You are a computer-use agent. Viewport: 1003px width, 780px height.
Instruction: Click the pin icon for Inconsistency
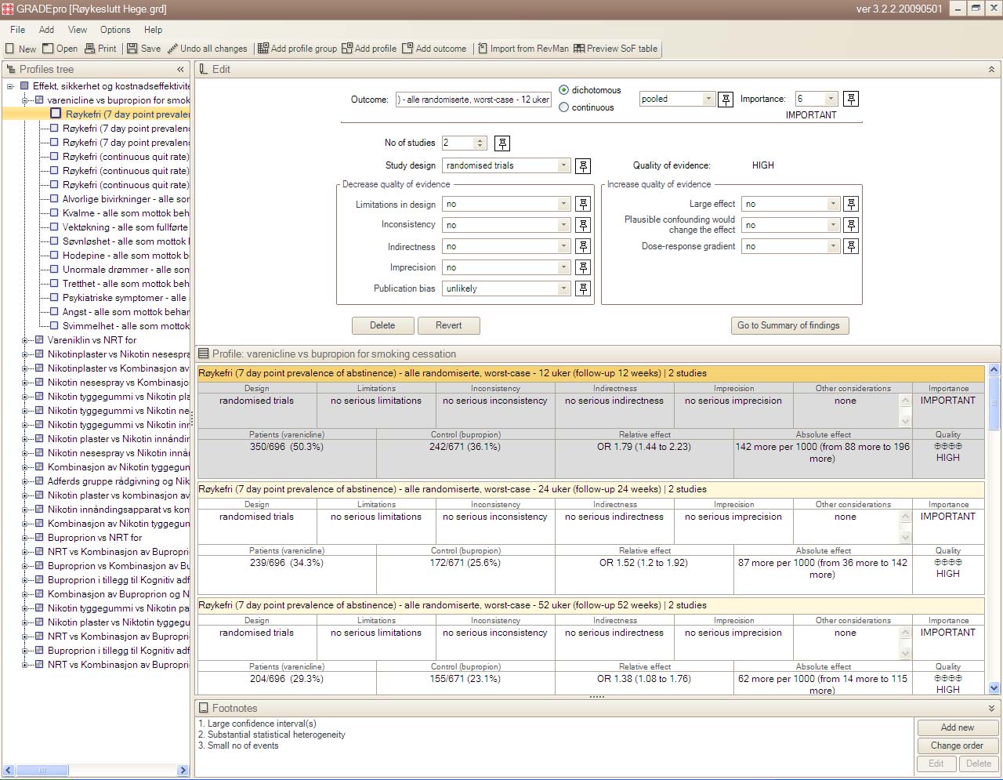pos(583,225)
